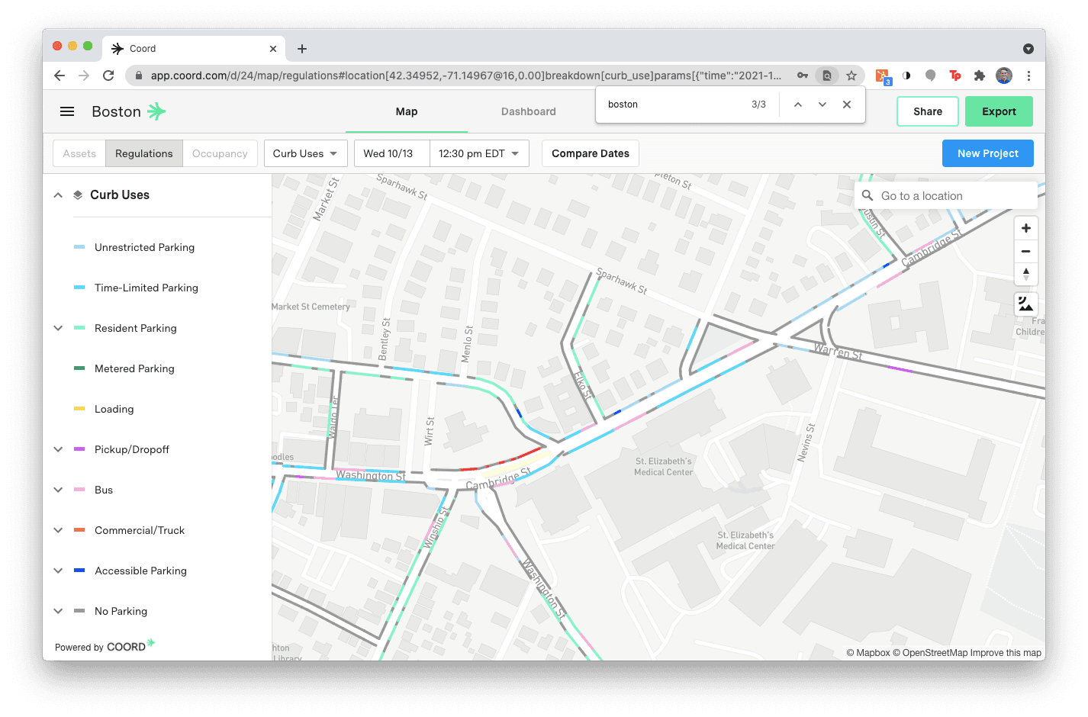Go forward in browser history
Screen dimensions: 1088x717
click(84, 76)
